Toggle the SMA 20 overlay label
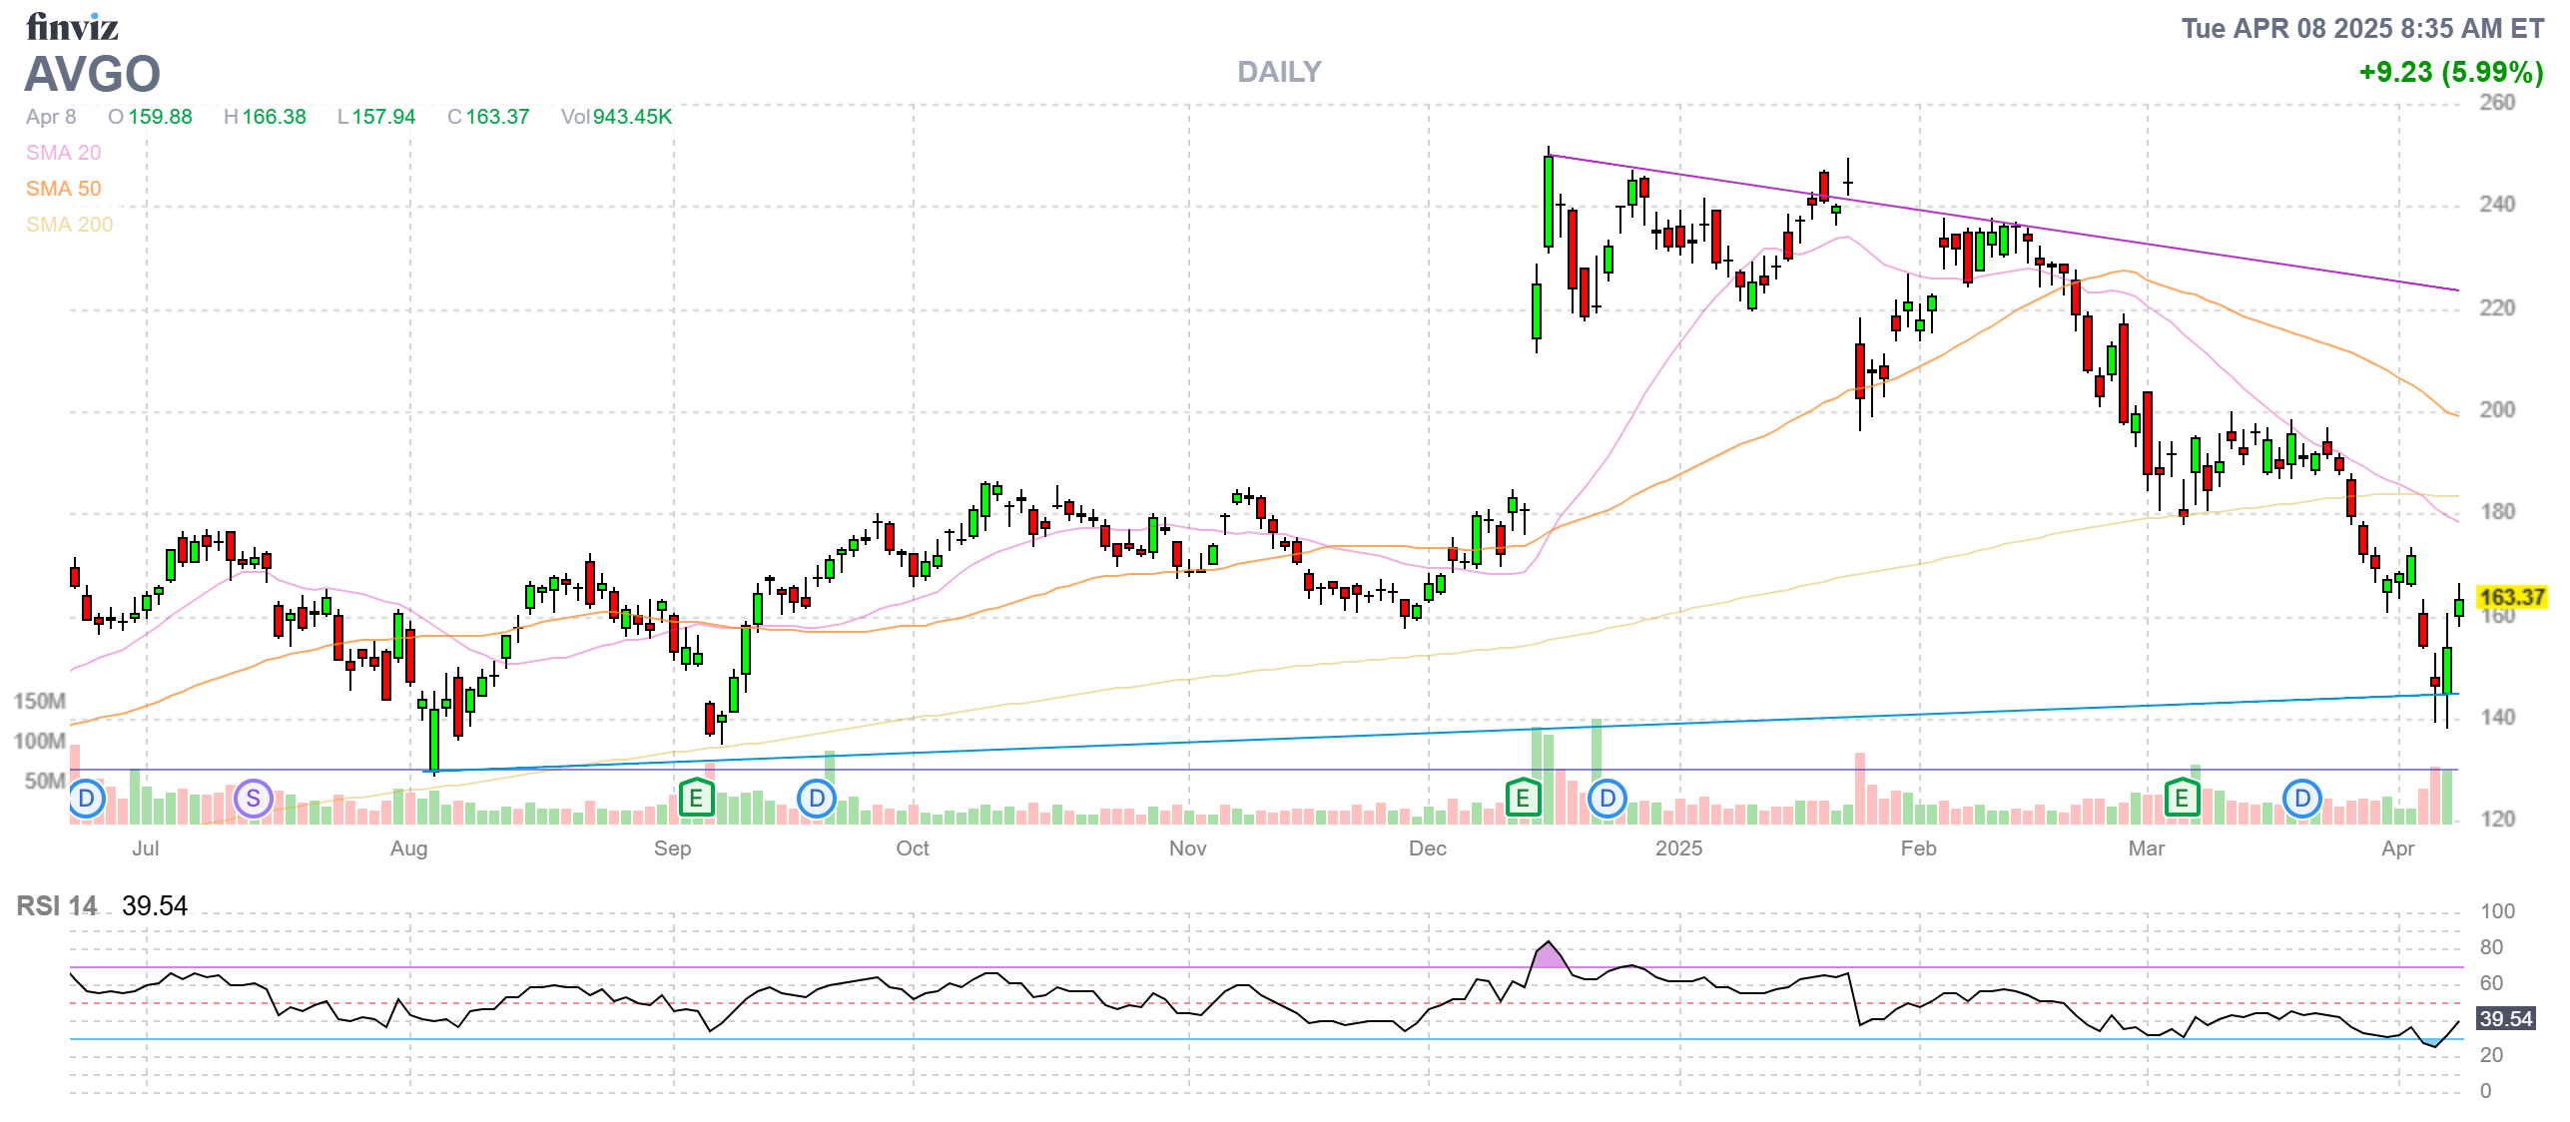Image resolution: width=2570 pixels, height=1122 pixels. (63, 153)
